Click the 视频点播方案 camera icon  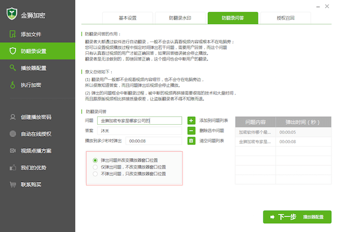click(13, 151)
